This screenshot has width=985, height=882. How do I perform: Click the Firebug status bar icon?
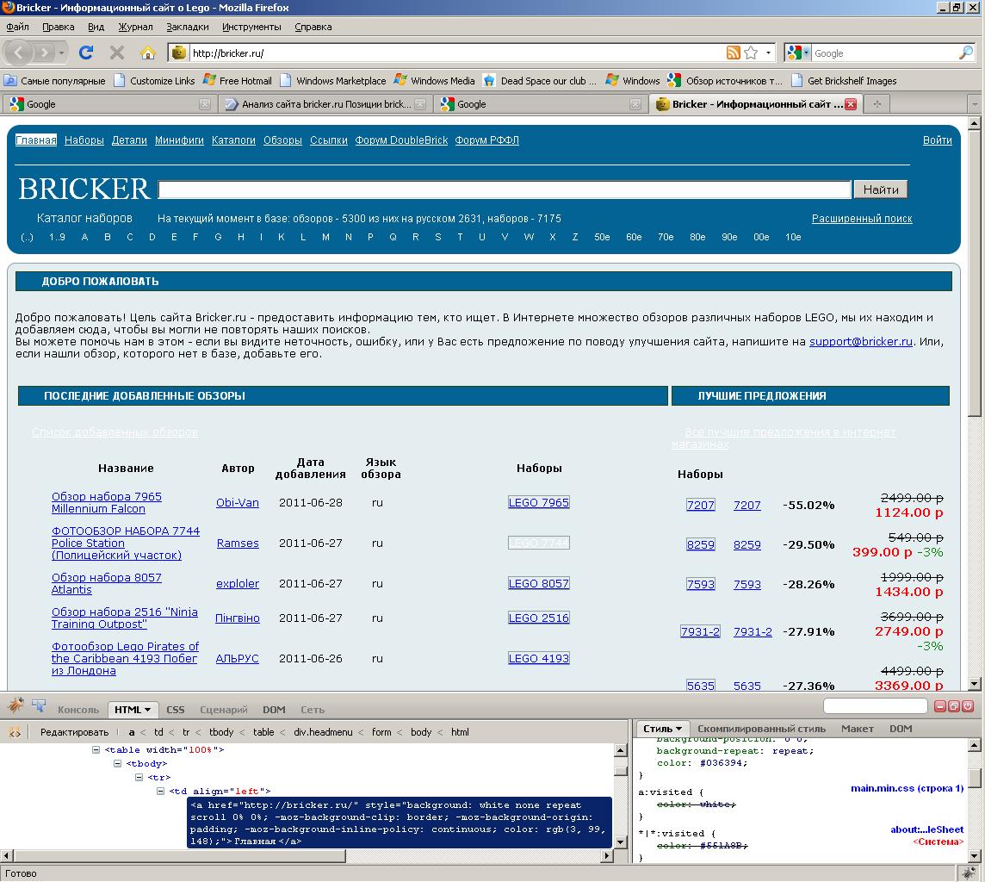tap(970, 873)
